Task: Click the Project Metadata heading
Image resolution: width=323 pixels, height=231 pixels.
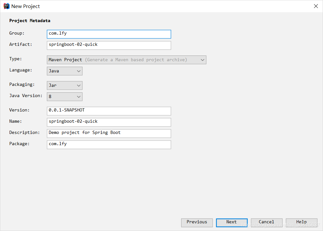Action: point(30,21)
